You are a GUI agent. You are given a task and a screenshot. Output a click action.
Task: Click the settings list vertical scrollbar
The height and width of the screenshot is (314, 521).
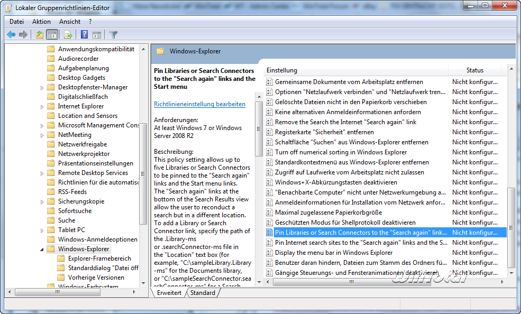pyautogui.click(x=511, y=159)
